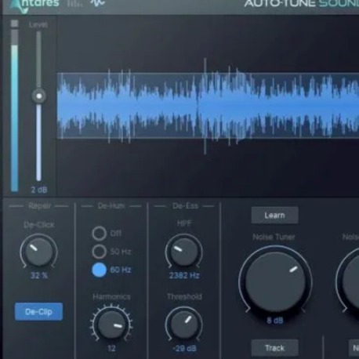Click the Track button

tap(274, 348)
